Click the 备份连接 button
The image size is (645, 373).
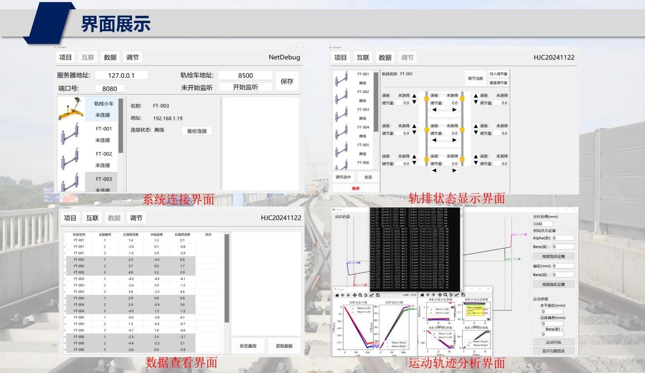tap(197, 131)
